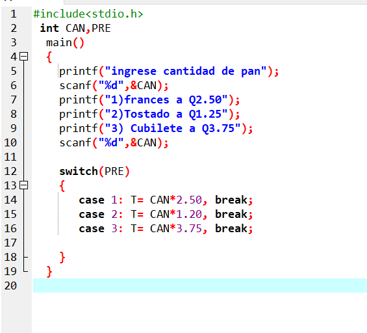Click the highlighted empty line 20
This screenshot has height=333, width=367.
tap(200, 286)
